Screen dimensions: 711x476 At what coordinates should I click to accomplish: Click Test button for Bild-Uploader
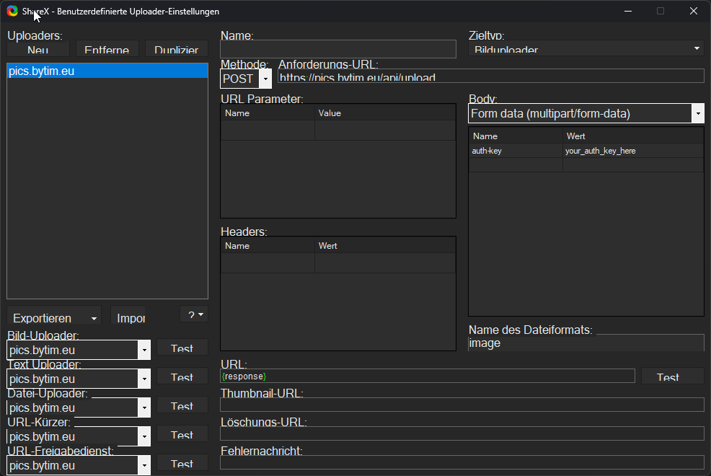tap(182, 348)
